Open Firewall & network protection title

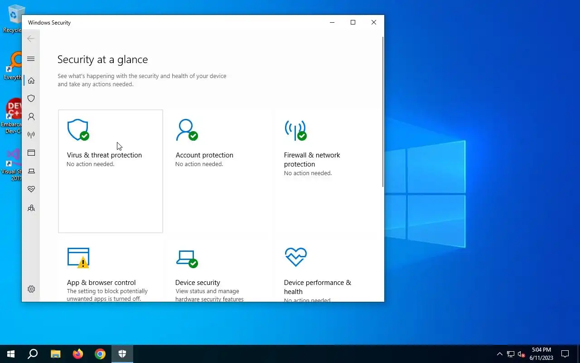(312, 160)
